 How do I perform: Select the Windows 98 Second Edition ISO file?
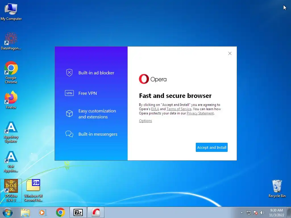(33, 190)
